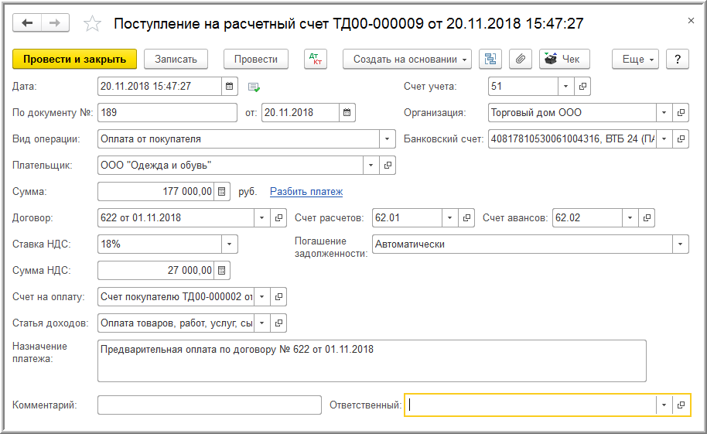Open the Еще menu
707x434 pixels.
tap(635, 60)
